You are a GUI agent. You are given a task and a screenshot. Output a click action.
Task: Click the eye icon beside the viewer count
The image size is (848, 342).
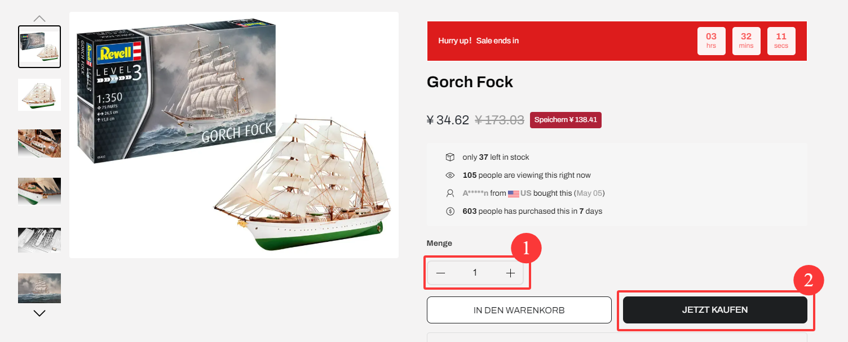pos(450,175)
